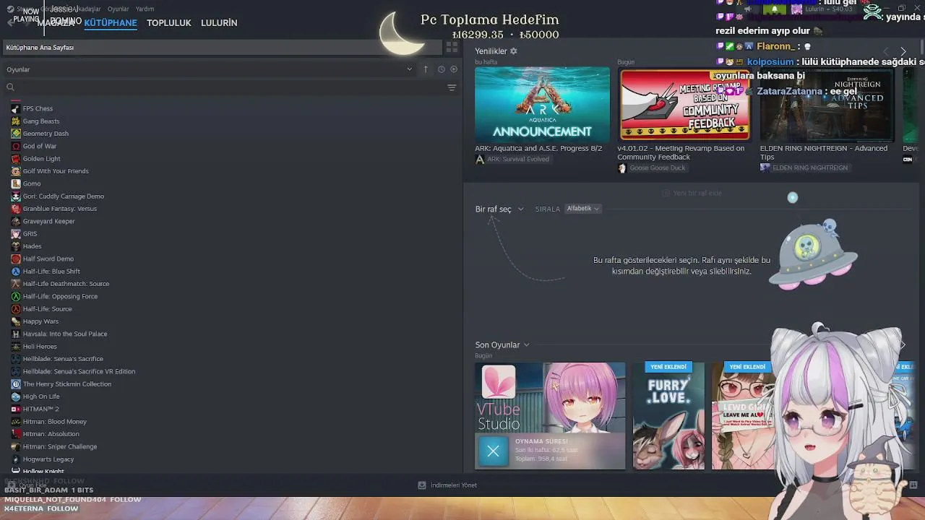Image resolution: width=925 pixels, height=520 pixels.
Task: Select Hogwarts Legacy in list
Action: point(48,459)
